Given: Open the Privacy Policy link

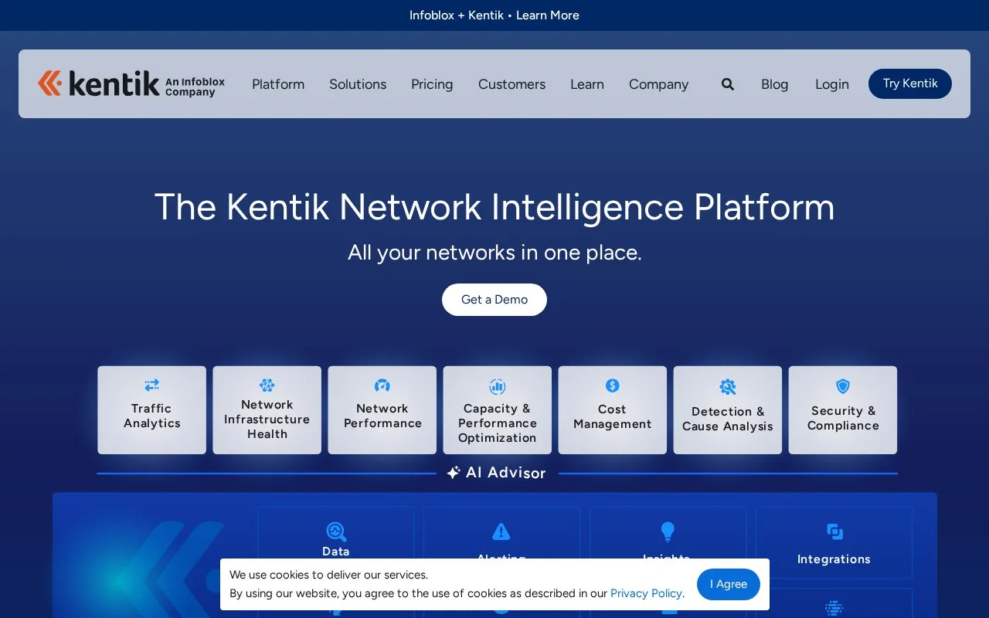Looking at the screenshot, I should pos(646,593).
